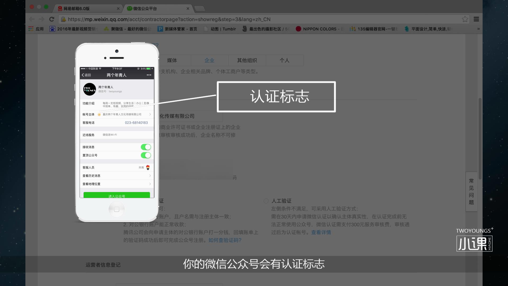Select the 个人 account type tab
This screenshot has height=286, width=508.
tap(285, 60)
